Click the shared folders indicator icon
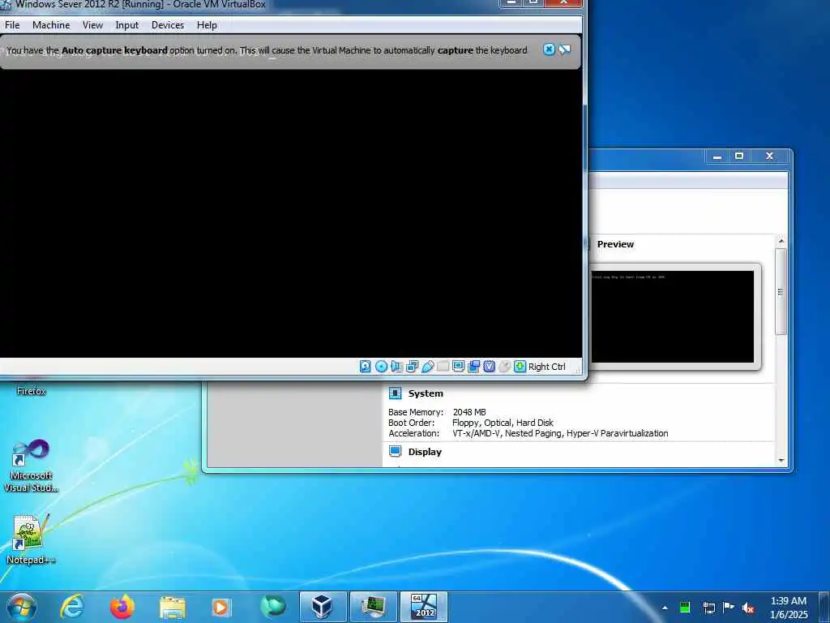Viewport: 830px width, 623px height. click(443, 367)
